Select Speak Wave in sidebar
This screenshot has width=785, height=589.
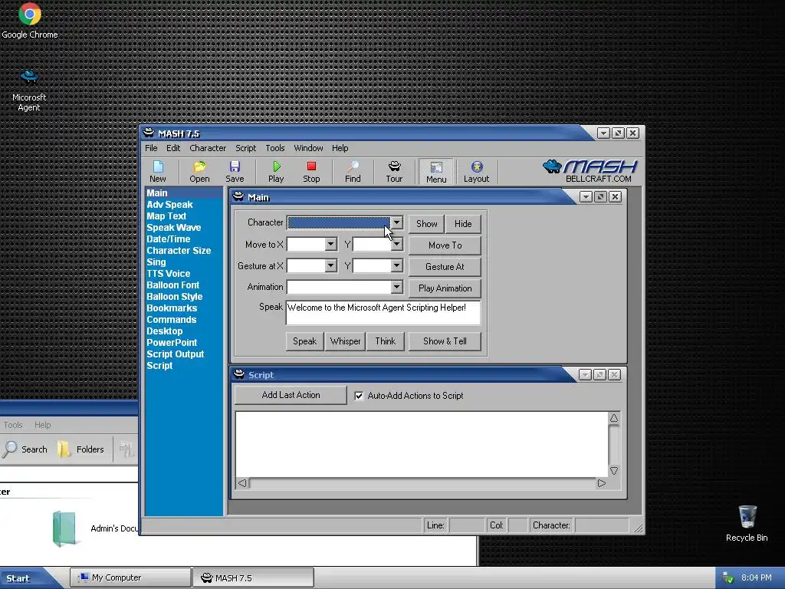[x=174, y=227]
